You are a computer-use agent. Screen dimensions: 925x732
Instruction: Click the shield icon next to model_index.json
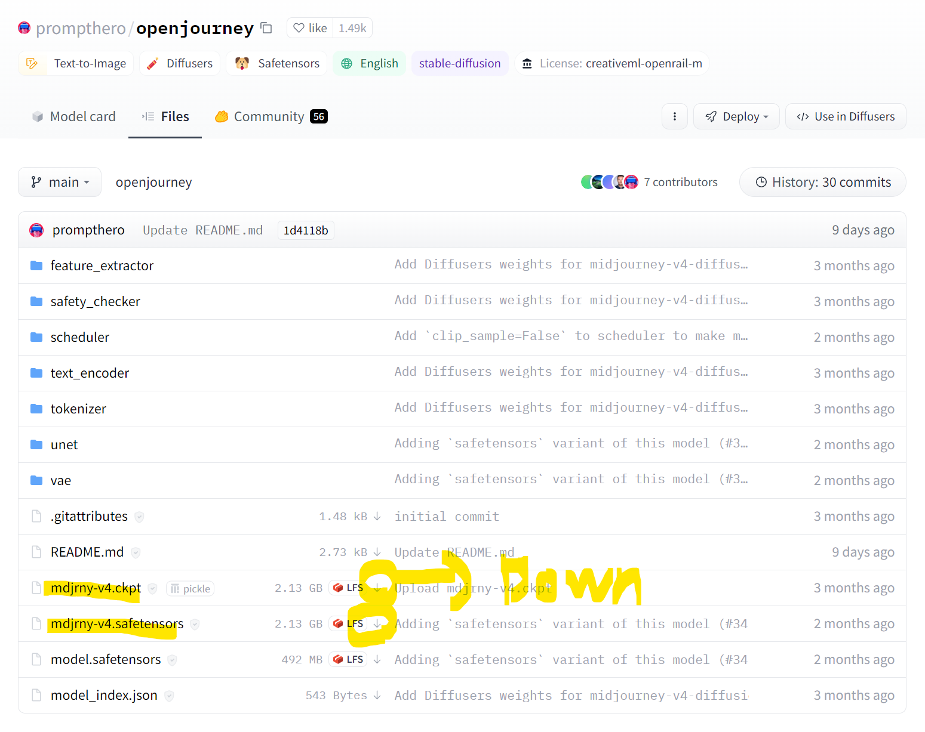169,696
